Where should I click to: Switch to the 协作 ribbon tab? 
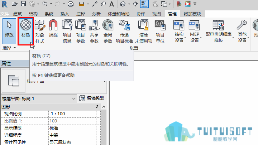(x=141, y=14)
